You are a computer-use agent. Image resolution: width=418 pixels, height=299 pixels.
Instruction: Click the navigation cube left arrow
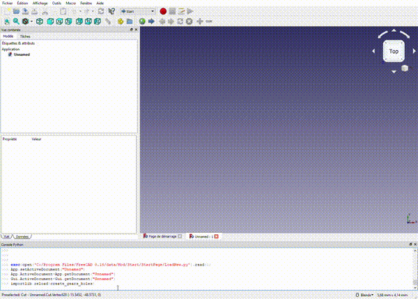pos(373,51)
